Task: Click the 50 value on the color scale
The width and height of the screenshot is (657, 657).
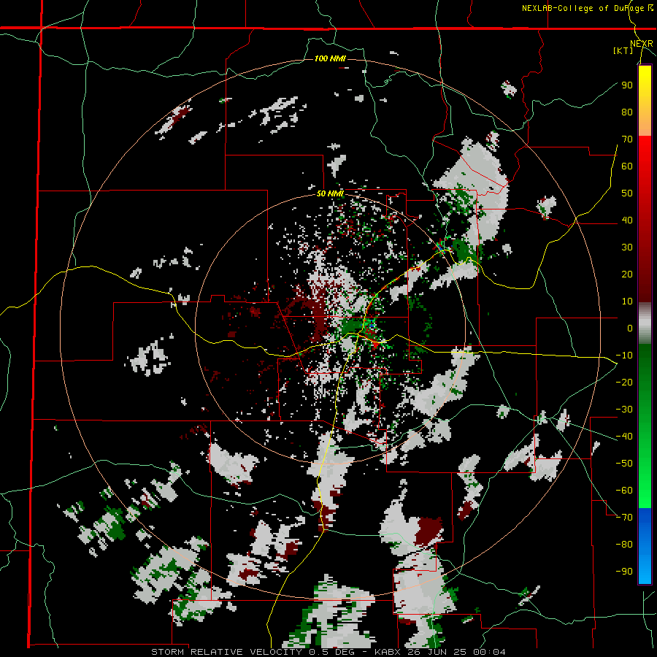Action: (627, 193)
